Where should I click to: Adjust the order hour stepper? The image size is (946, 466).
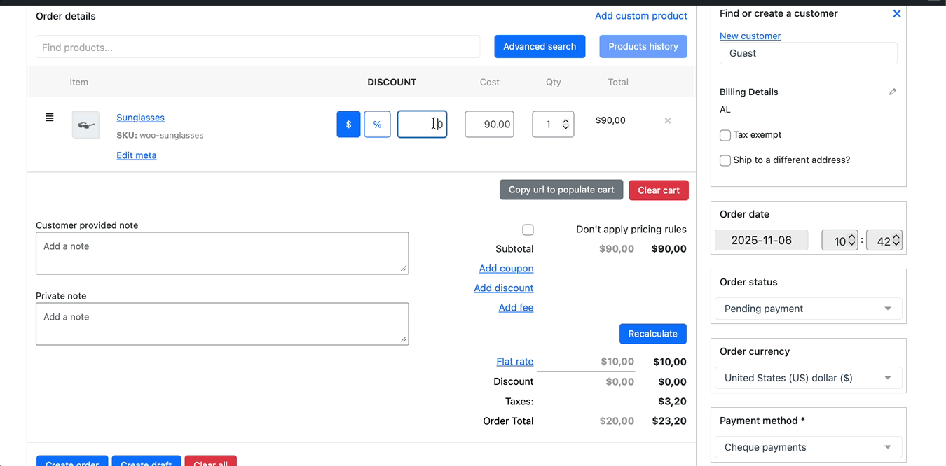[x=851, y=241]
